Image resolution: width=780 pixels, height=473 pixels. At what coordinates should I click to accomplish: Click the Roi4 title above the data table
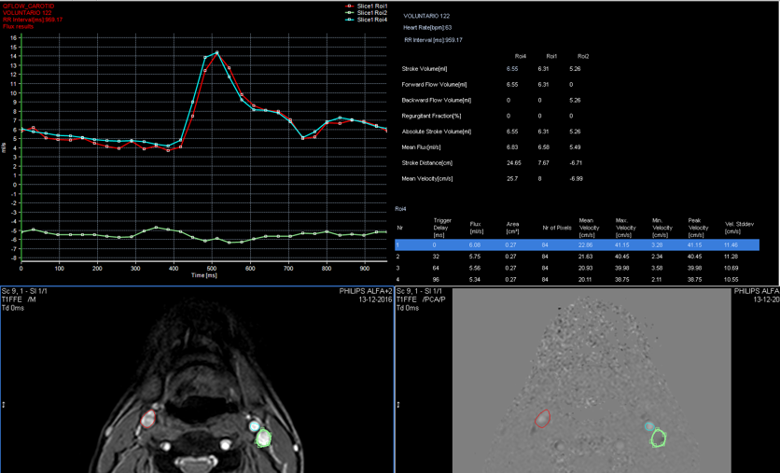click(x=400, y=209)
